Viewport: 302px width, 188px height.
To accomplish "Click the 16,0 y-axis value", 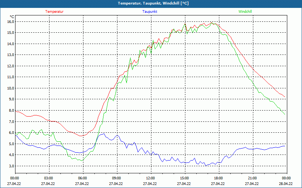I will pyautogui.click(x=11, y=22).
